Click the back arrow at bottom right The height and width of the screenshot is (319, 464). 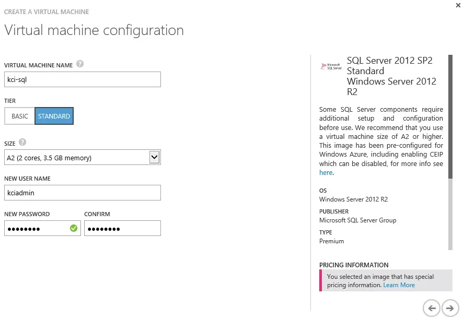pos(432,309)
